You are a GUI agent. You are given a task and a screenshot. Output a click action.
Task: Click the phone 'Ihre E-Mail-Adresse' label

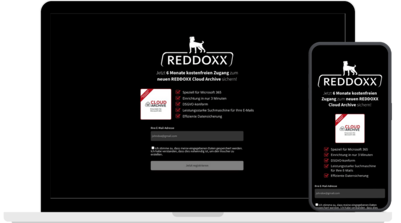pos(326,186)
